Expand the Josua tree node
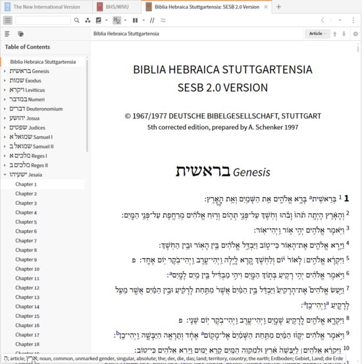 click(x=5, y=118)
